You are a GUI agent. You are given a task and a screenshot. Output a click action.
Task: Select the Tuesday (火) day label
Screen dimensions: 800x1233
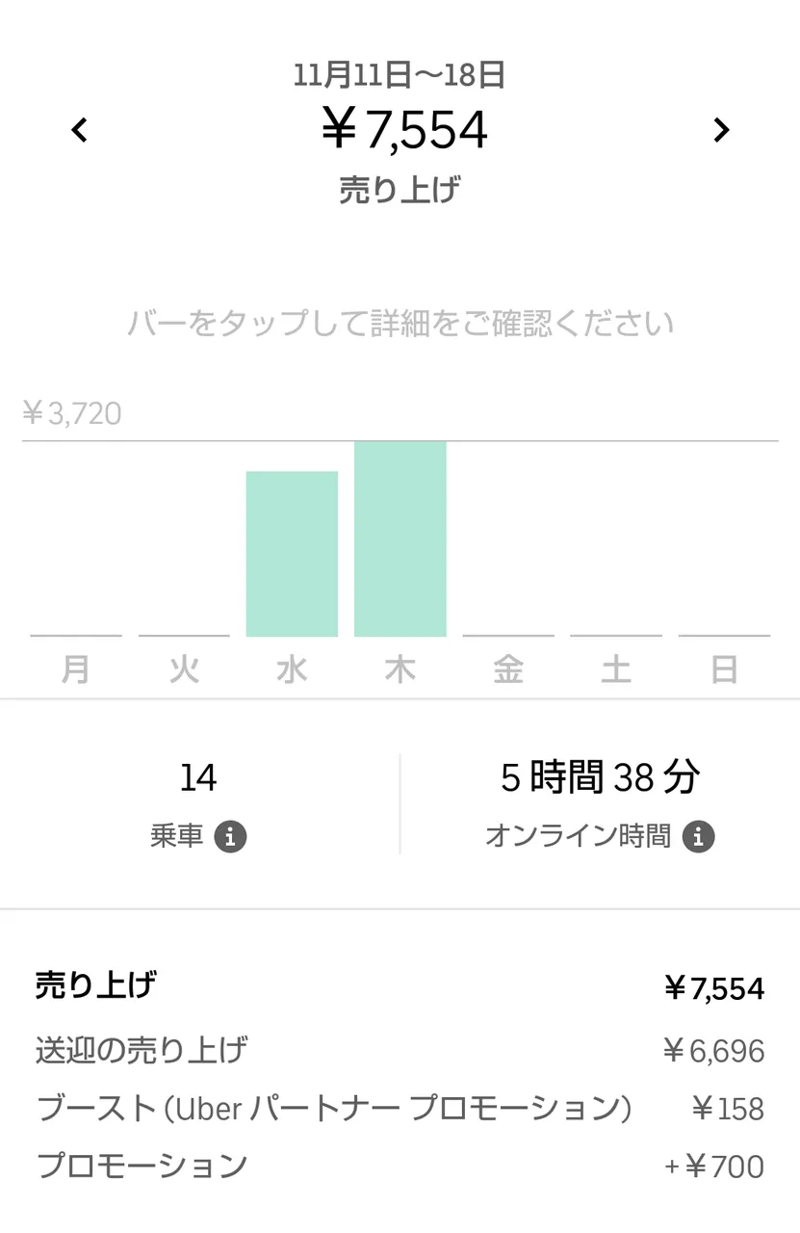tap(184, 669)
